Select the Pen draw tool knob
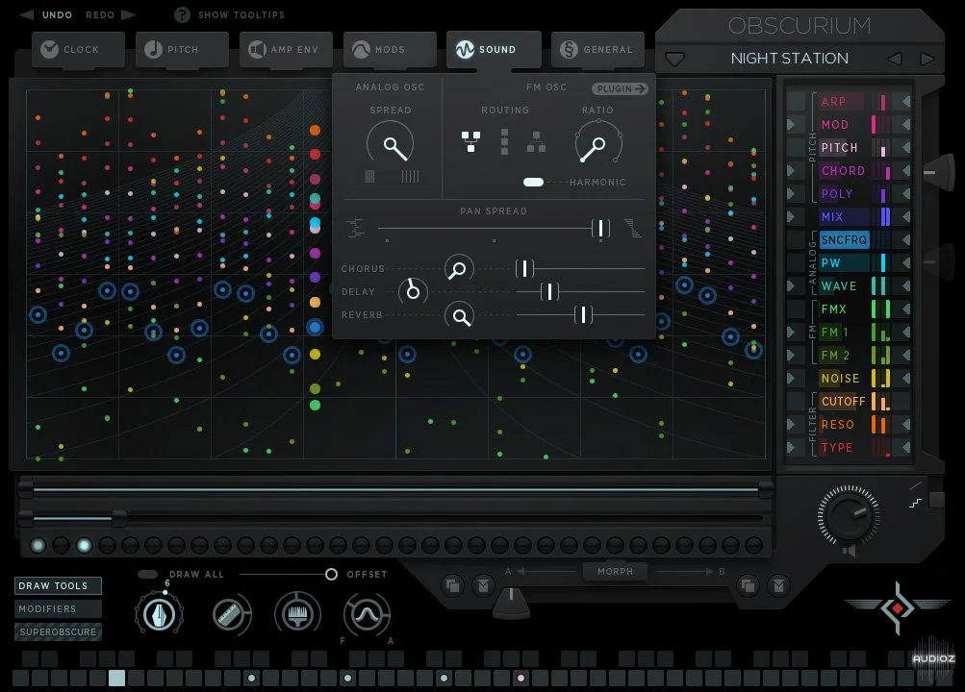The width and height of the screenshot is (965, 692). pos(159,614)
